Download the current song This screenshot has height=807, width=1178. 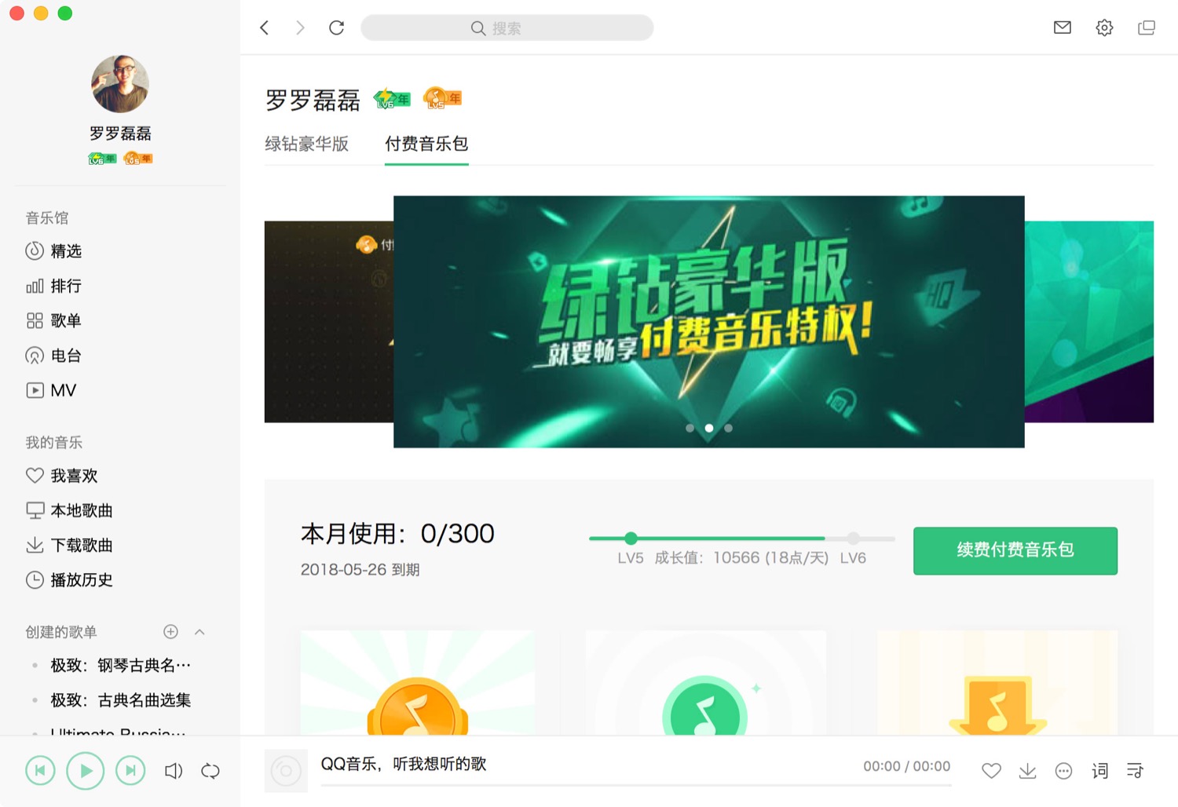pyautogui.click(x=1027, y=771)
